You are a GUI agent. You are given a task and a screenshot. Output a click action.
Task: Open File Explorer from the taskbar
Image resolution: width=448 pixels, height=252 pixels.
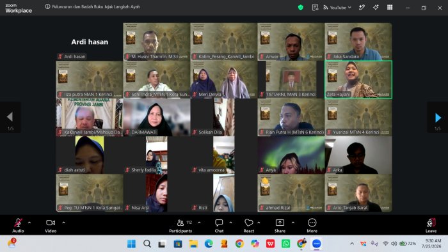pyautogui.click(x=193, y=244)
